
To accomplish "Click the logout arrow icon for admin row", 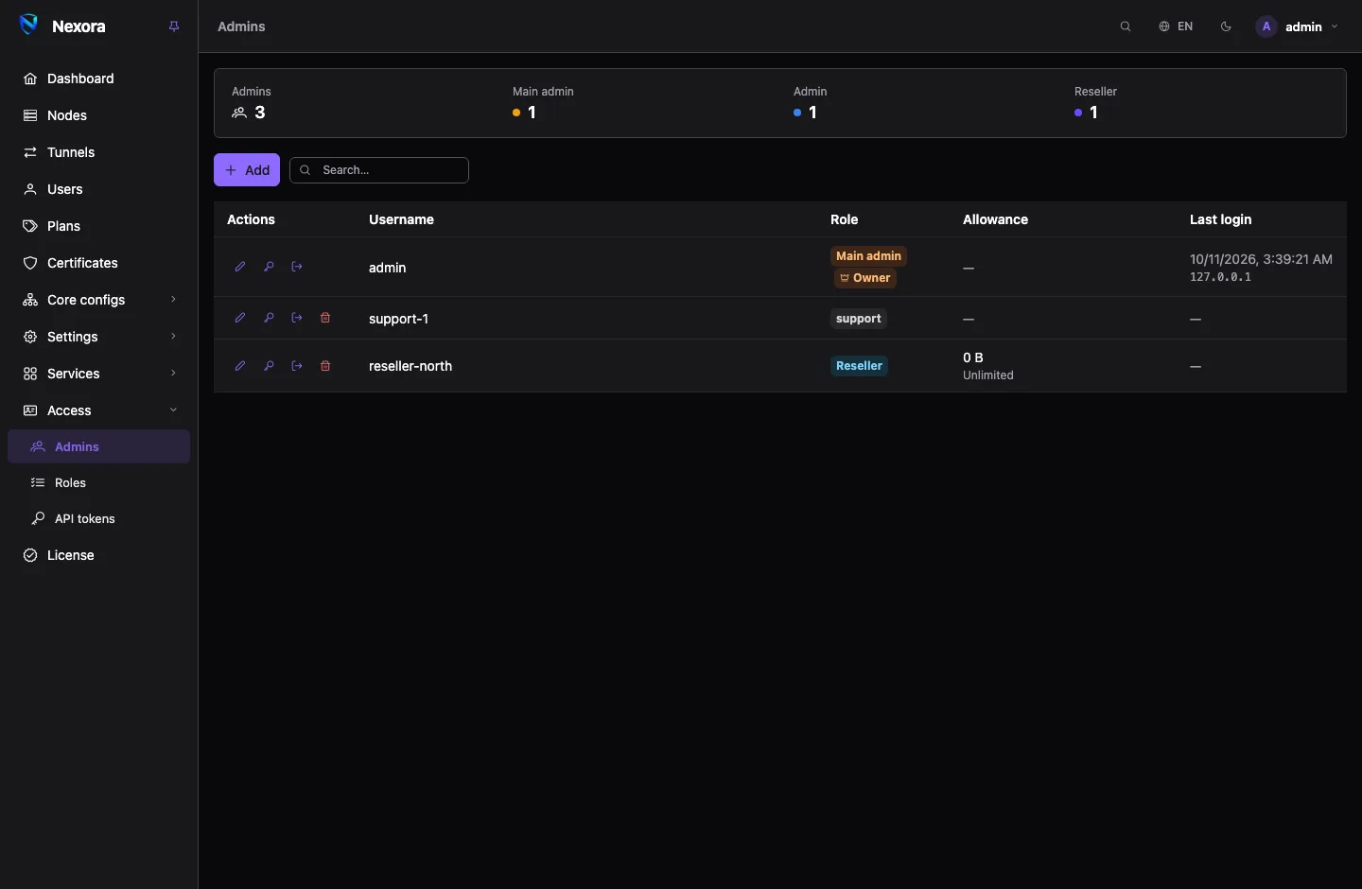I will click(x=297, y=267).
